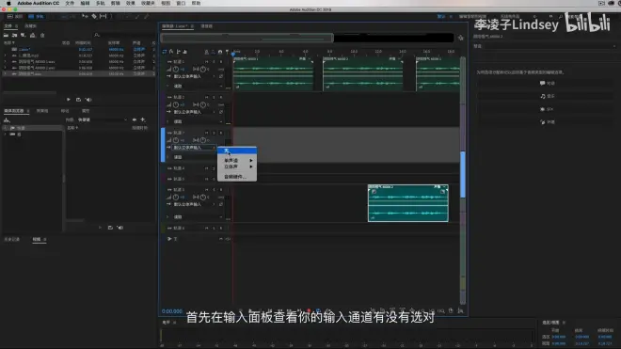This screenshot has width=621, height=349.
Task: Select the session row at top of Files list
Action: (79, 50)
